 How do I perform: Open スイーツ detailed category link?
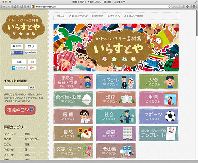click(9, 155)
